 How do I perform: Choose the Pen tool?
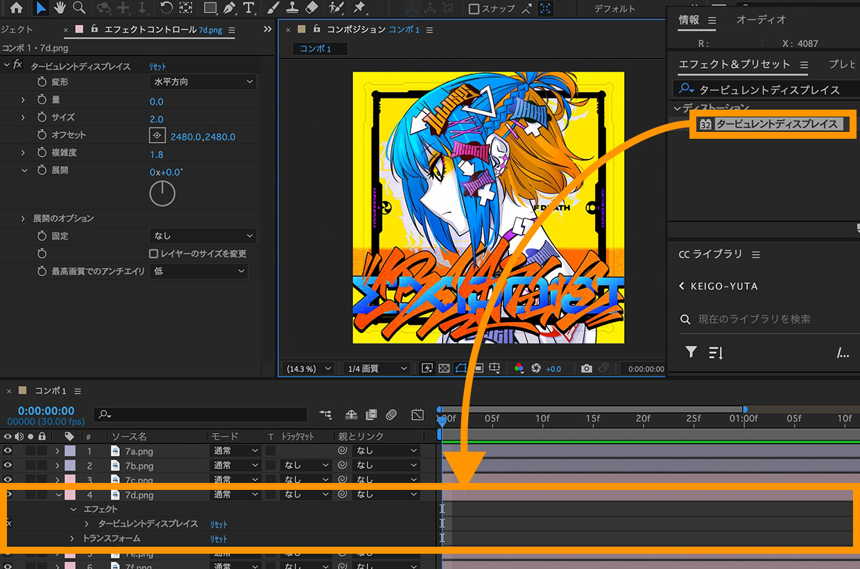click(230, 8)
